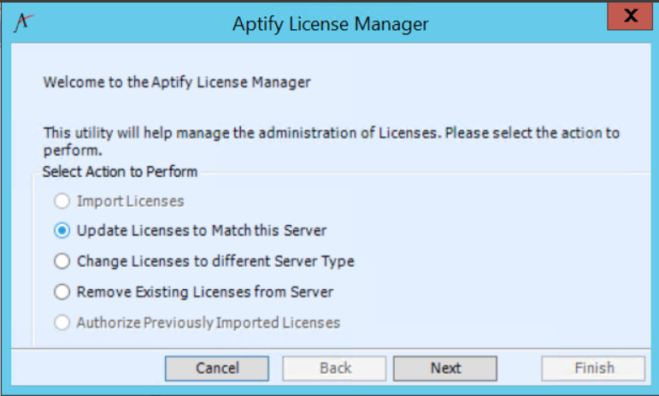Viewport: 659px width, 396px height.
Task: Close the Aptify License Manager window
Action: (x=629, y=16)
